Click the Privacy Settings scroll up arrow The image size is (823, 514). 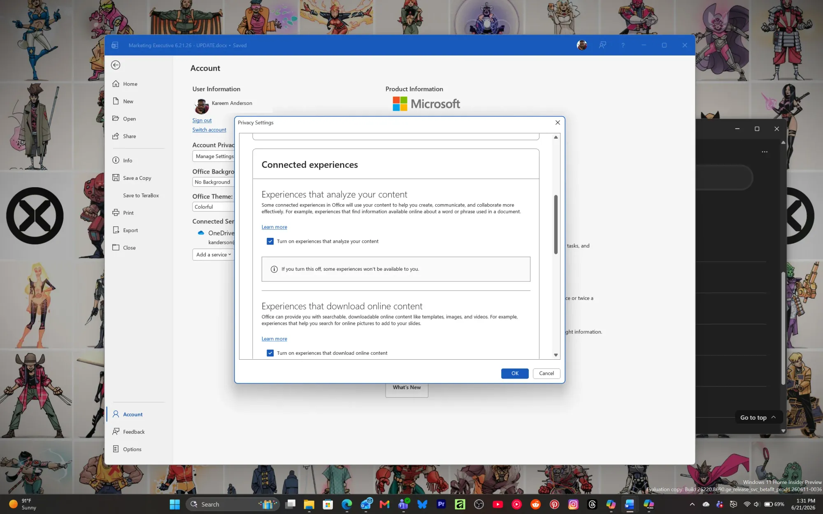point(556,137)
